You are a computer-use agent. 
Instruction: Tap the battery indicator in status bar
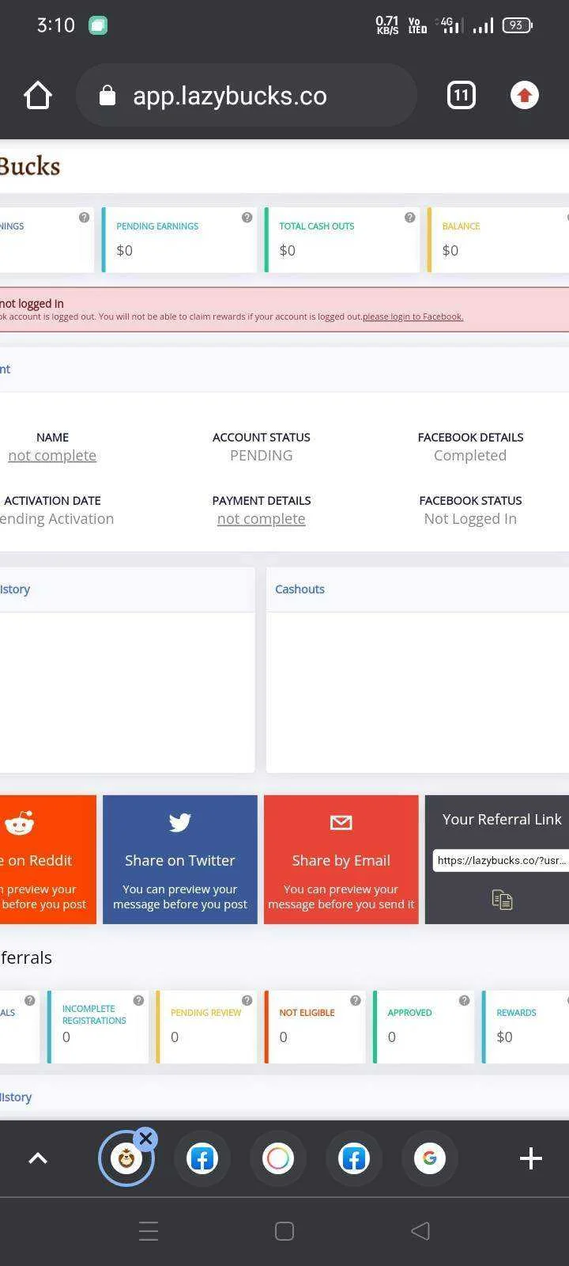pyautogui.click(x=518, y=25)
